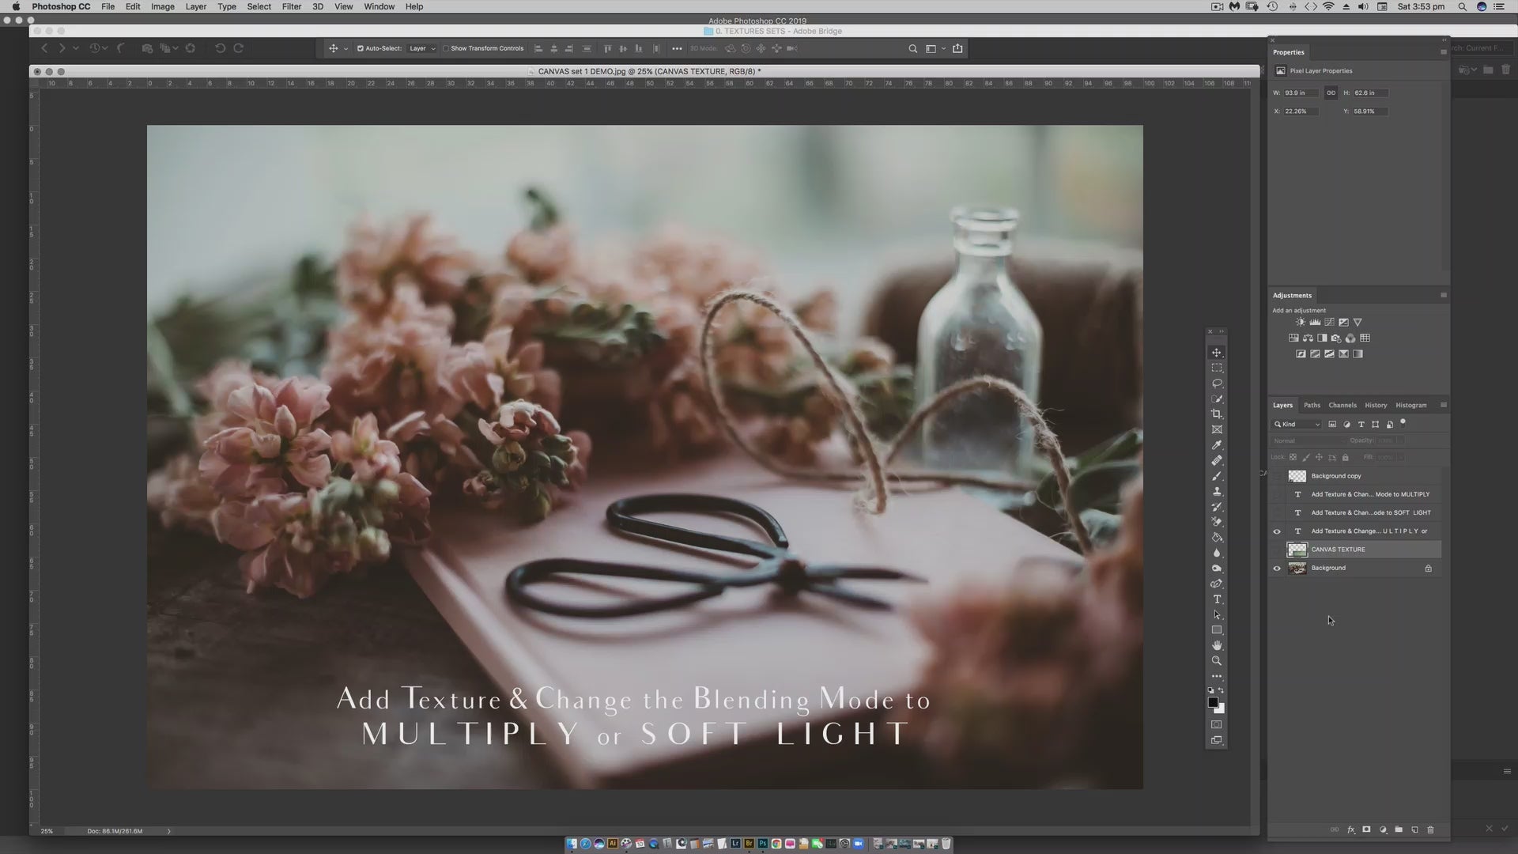
Task: Open the Filter menu
Action: click(291, 6)
